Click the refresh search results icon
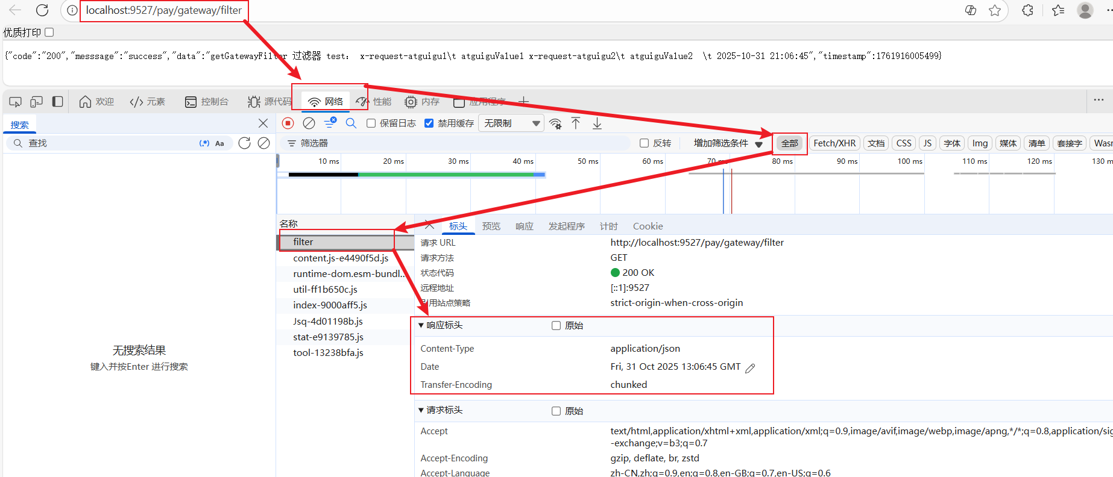The width and height of the screenshot is (1113, 477). (244, 143)
